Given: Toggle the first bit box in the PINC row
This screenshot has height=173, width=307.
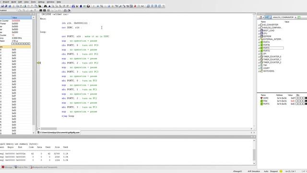Looking at the screenshot, I should coord(296,101).
